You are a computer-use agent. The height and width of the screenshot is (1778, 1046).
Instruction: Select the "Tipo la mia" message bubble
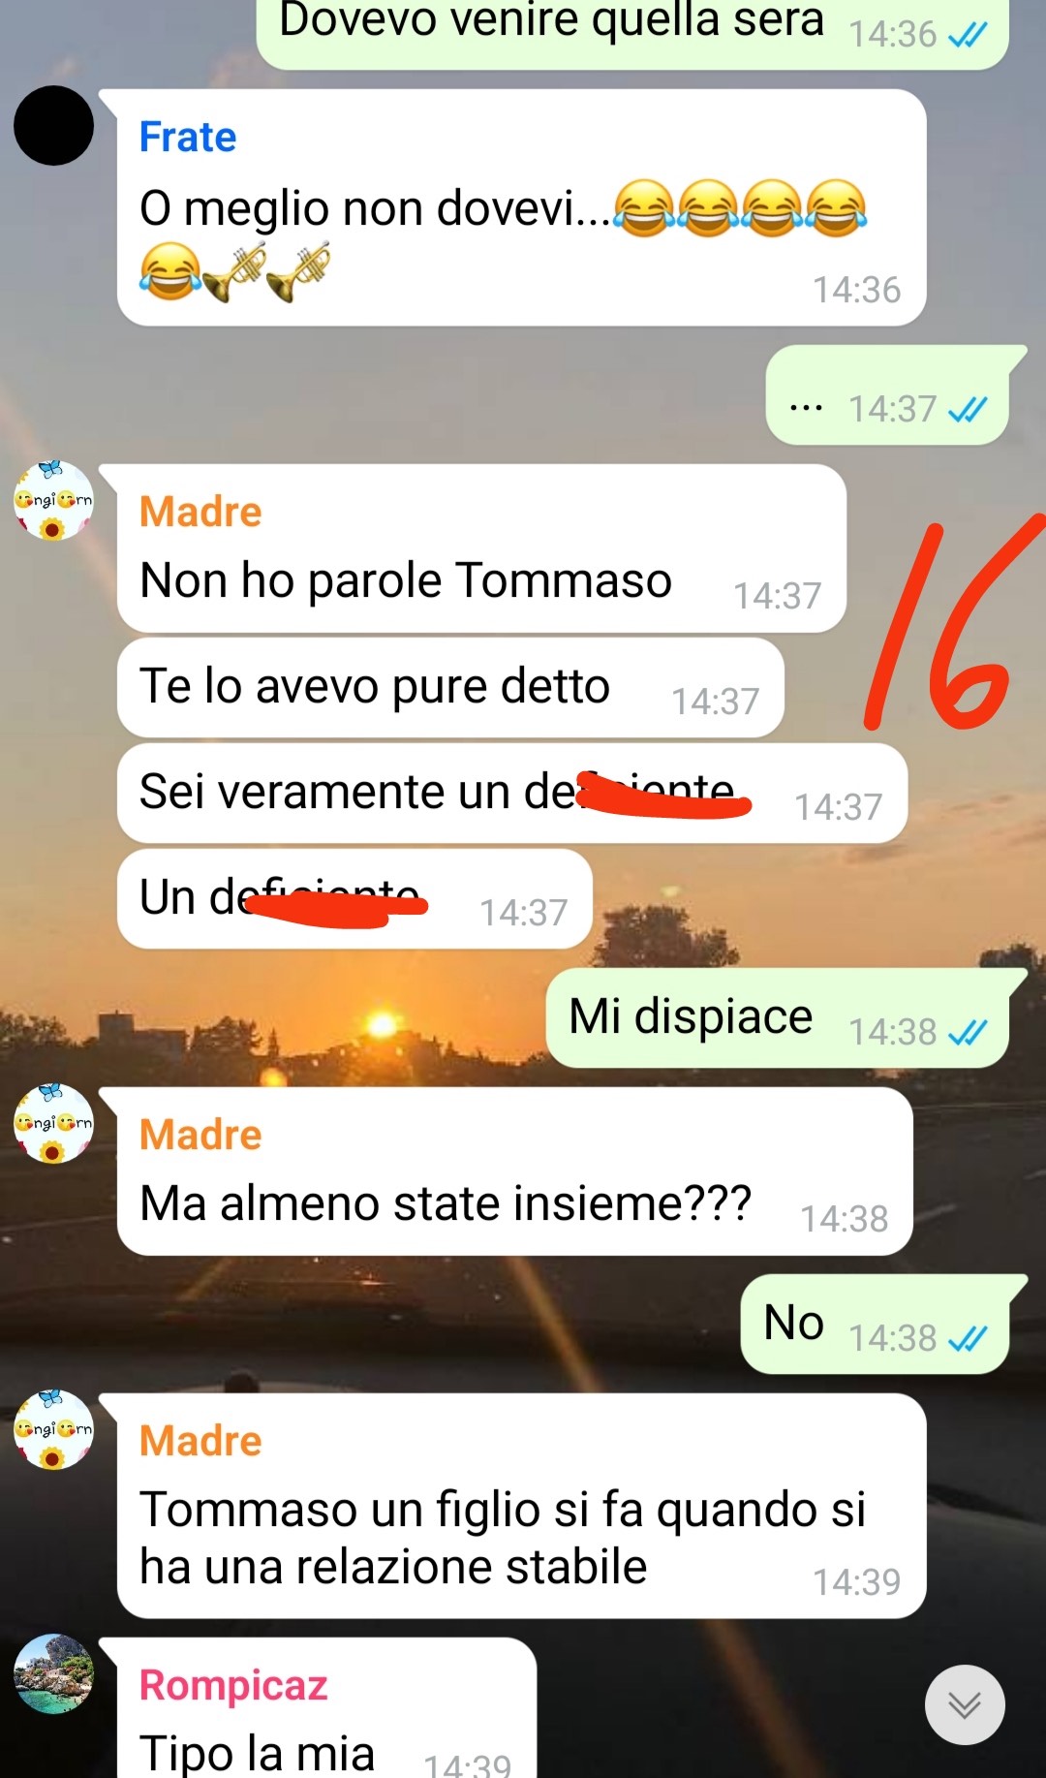326,1708
